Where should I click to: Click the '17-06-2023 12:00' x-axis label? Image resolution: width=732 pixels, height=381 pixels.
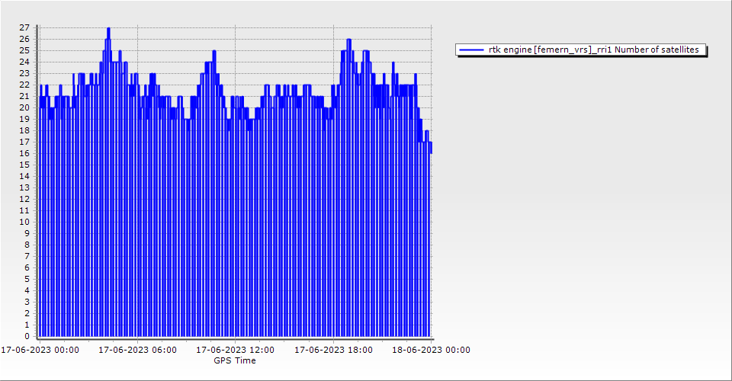[236, 350]
